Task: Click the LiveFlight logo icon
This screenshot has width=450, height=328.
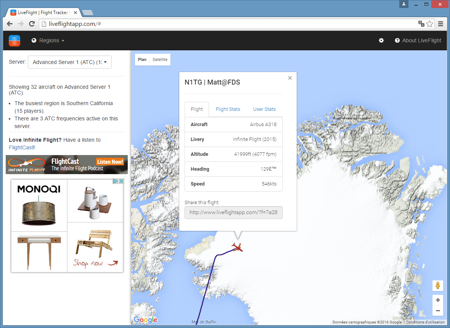Action: tap(14, 40)
